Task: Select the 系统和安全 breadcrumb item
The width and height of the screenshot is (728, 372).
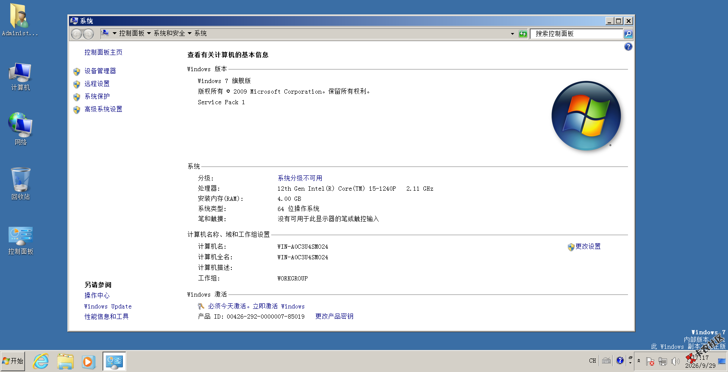Action: click(x=169, y=33)
